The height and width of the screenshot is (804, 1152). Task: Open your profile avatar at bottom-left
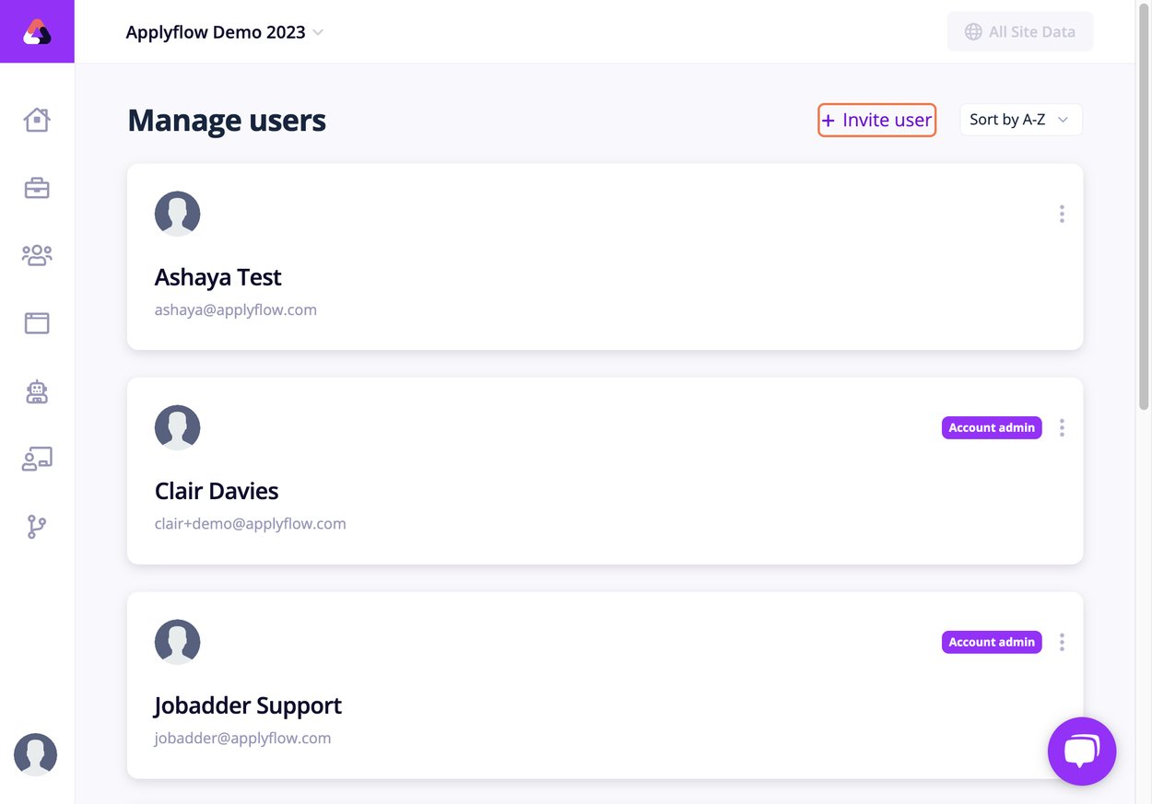[35, 754]
